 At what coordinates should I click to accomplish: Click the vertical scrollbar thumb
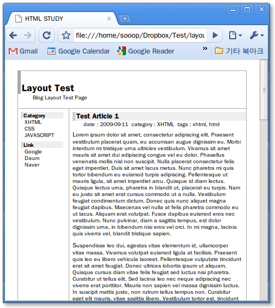264,90
